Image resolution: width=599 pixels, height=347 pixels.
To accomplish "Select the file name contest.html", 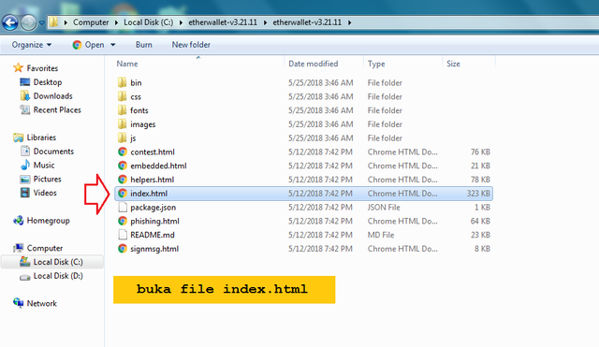I will click(x=153, y=152).
